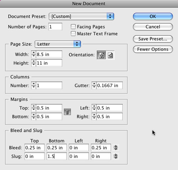Click the Number of Pages field

[55, 27]
